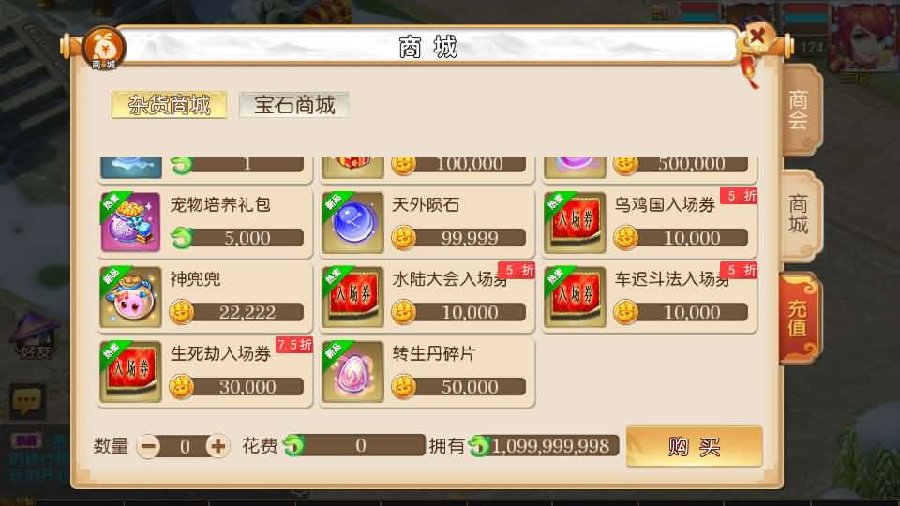Open the 充值 recharge side tab
The height and width of the screenshot is (506, 900).
(x=799, y=319)
